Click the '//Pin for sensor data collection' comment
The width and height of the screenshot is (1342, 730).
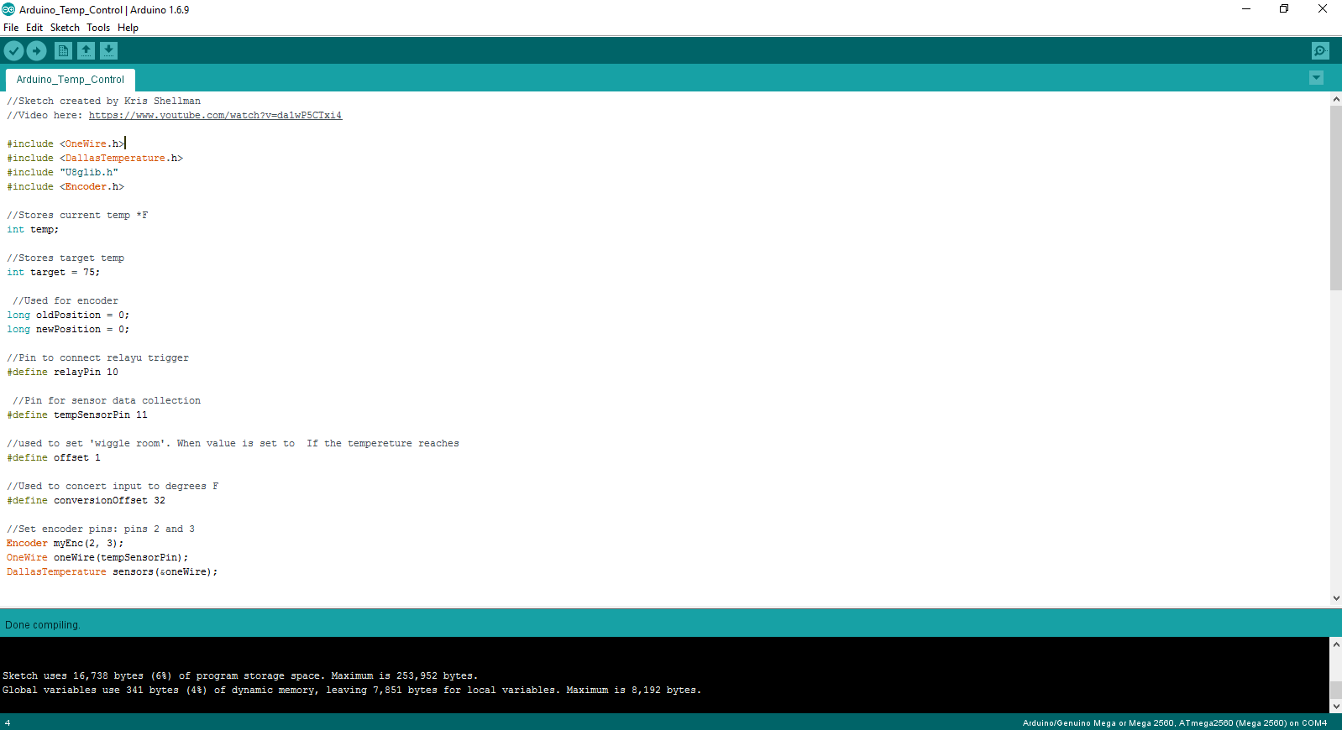click(x=107, y=401)
